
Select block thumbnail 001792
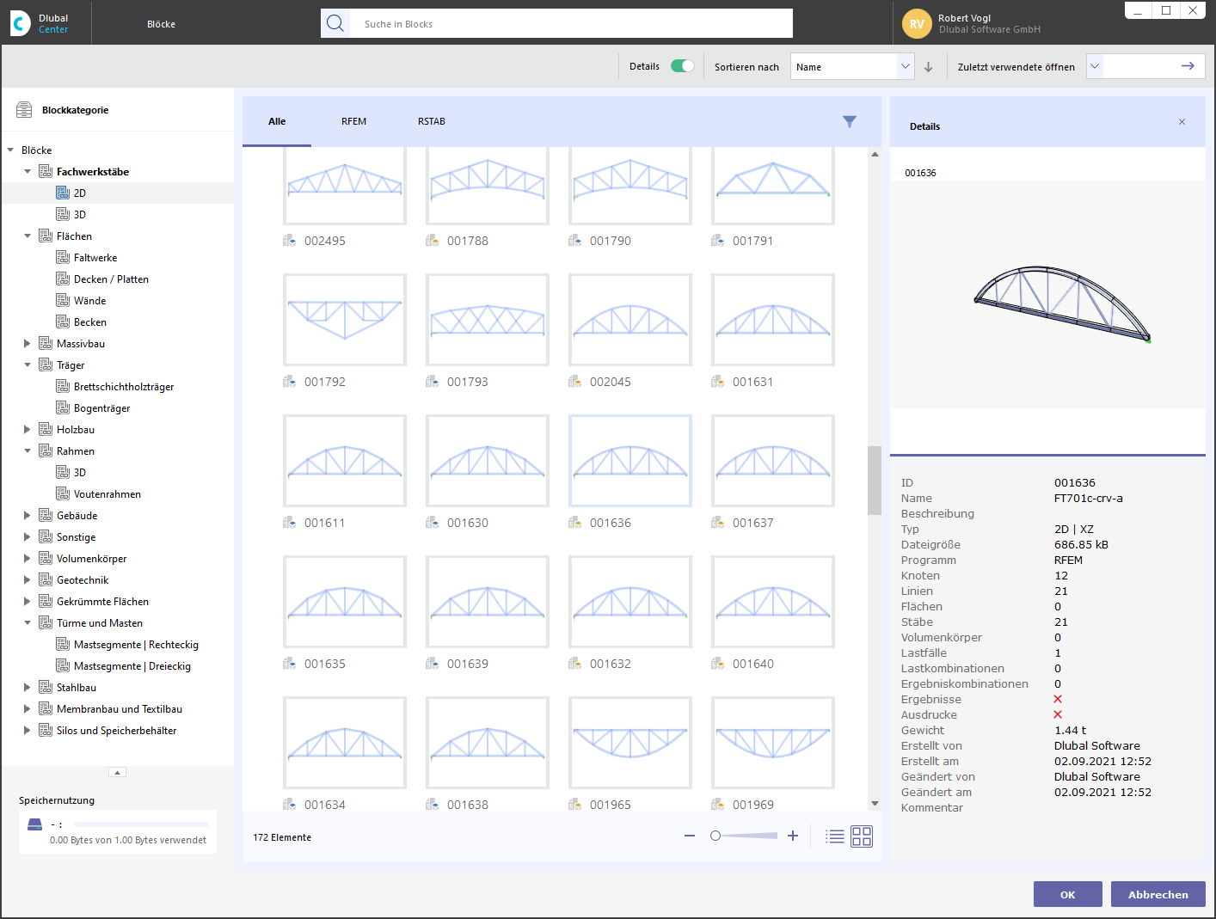tap(345, 320)
